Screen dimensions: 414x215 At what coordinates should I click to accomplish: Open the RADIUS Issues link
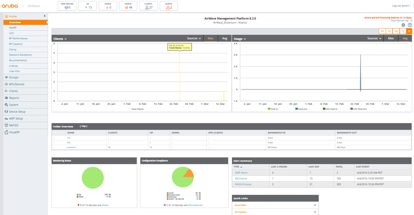coord(243,185)
